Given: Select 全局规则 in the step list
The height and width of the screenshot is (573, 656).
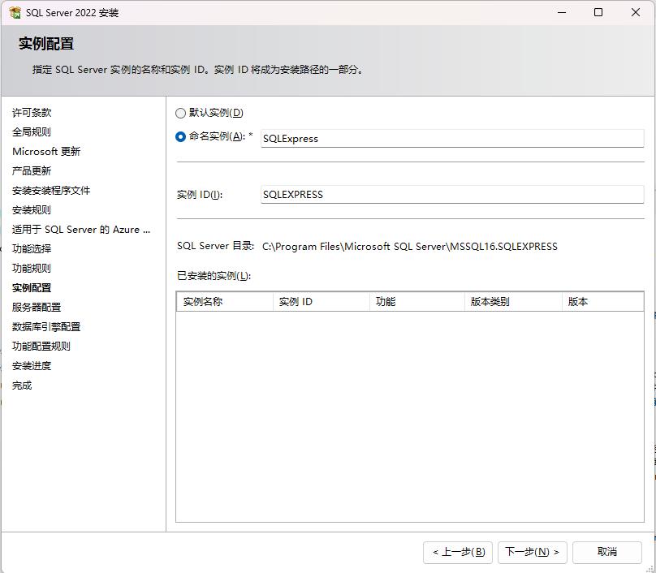Looking at the screenshot, I should click(32, 132).
